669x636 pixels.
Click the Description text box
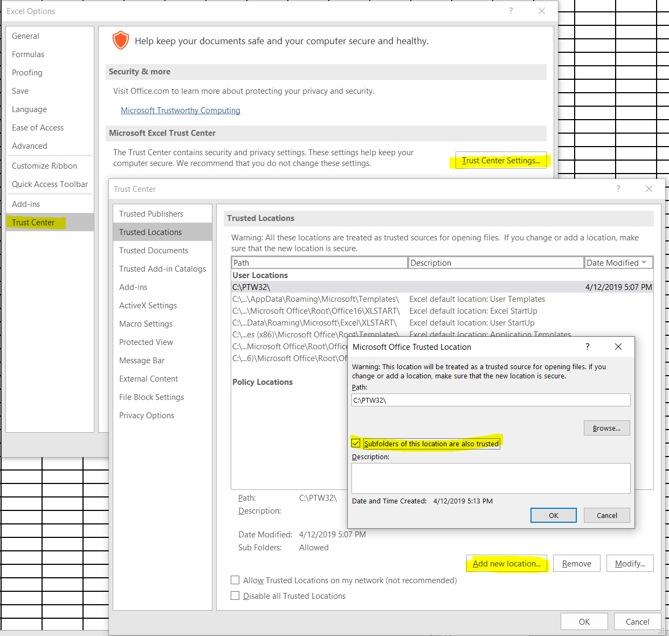[x=491, y=478]
